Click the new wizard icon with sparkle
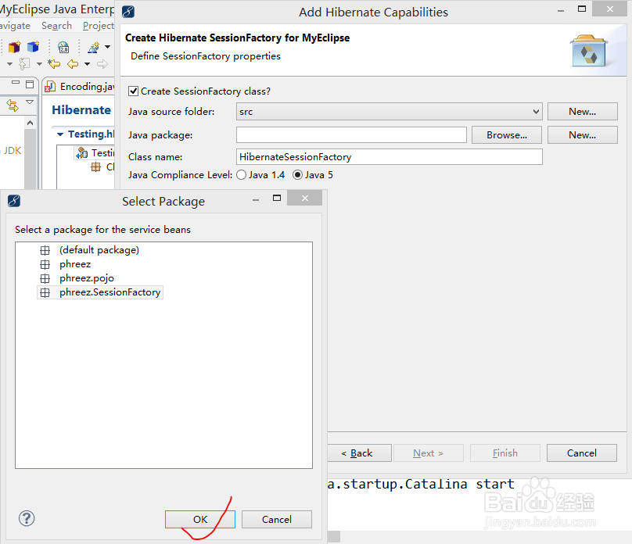Image resolution: width=632 pixels, height=544 pixels. click(94, 48)
